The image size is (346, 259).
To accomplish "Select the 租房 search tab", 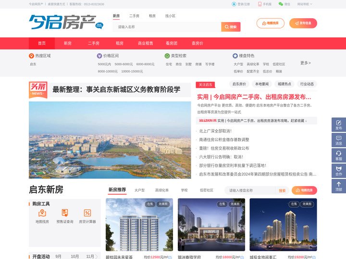I will click(152, 16).
